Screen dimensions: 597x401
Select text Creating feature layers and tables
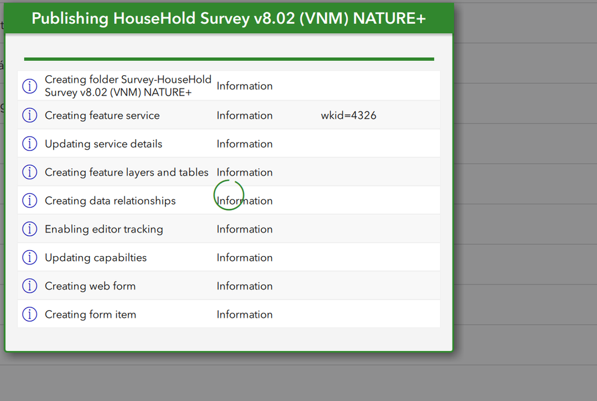tap(127, 172)
